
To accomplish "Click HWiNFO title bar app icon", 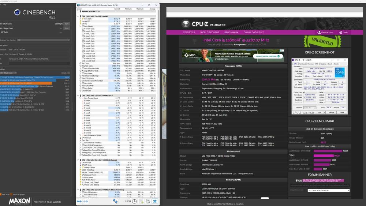I will click(x=78, y=5).
